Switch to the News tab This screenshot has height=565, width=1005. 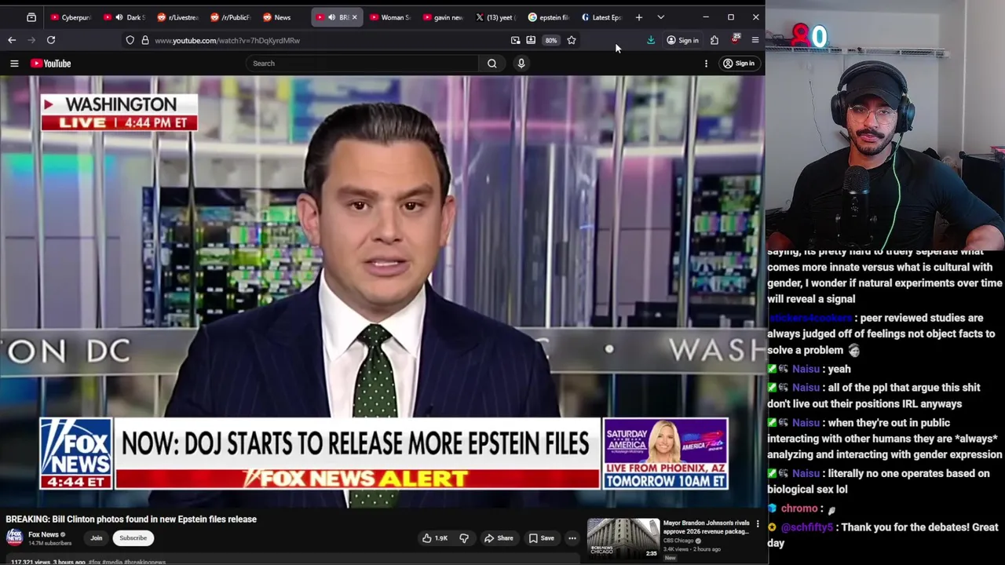coord(282,17)
